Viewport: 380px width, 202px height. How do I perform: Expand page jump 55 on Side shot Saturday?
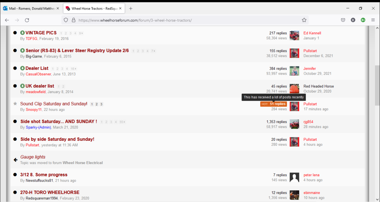[x=122, y=122]
